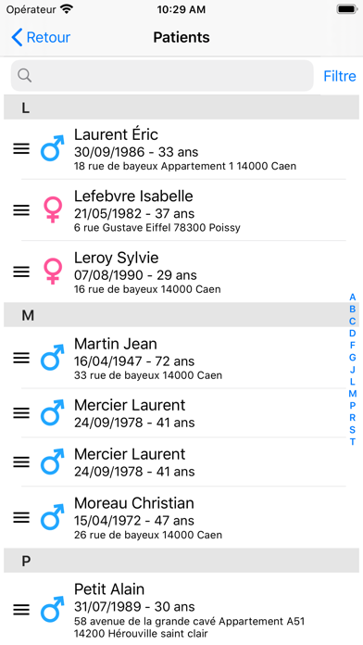The width and height of the screenshot is (363, 645).
Task: Click the female icon beside Leroy Sylvie
Action: (53, 272)
